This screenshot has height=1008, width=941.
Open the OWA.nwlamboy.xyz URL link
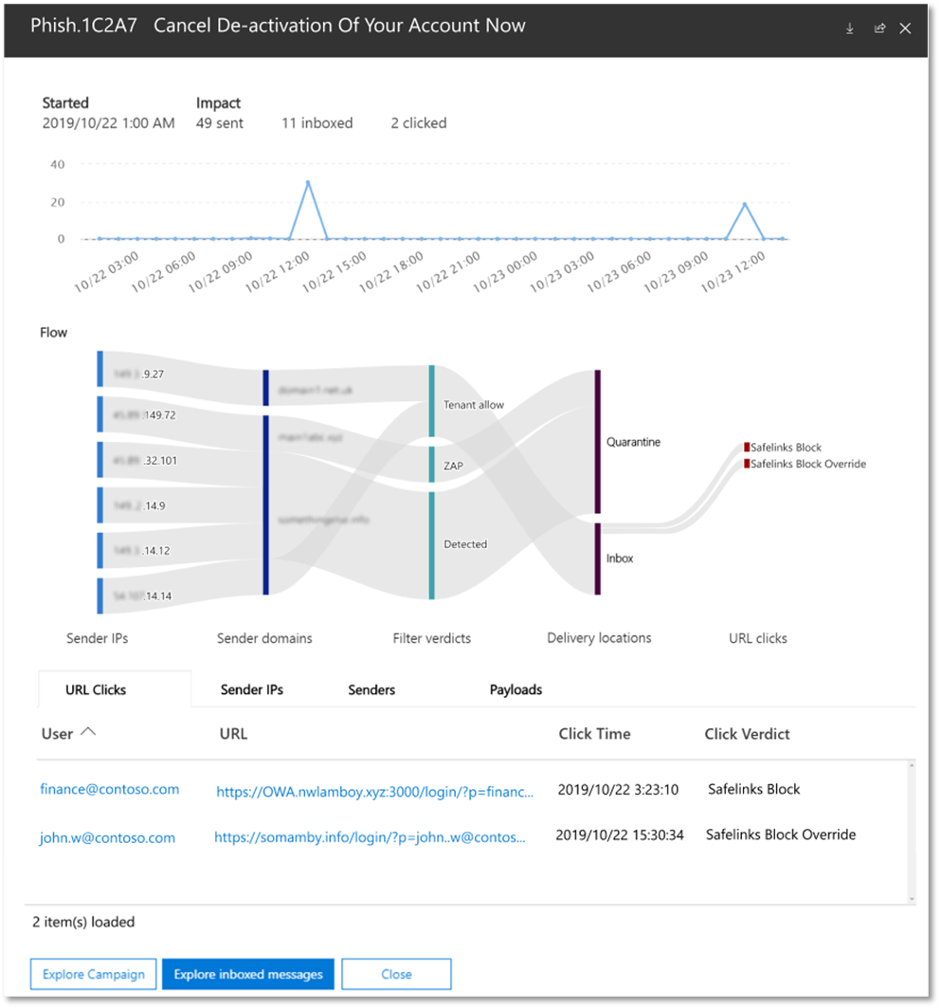click(375, 792)
